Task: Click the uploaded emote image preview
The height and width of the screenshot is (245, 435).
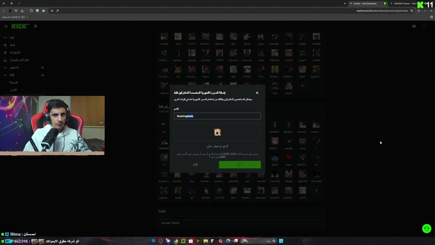Action: tap(217, 132)
